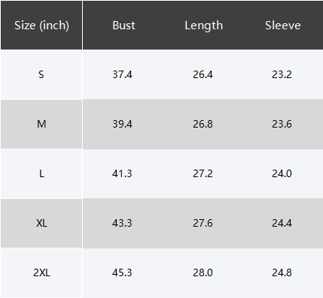323x298 pixels.
Task: Select length value 27.6 for size XL
Action: (x=203, y=223)
